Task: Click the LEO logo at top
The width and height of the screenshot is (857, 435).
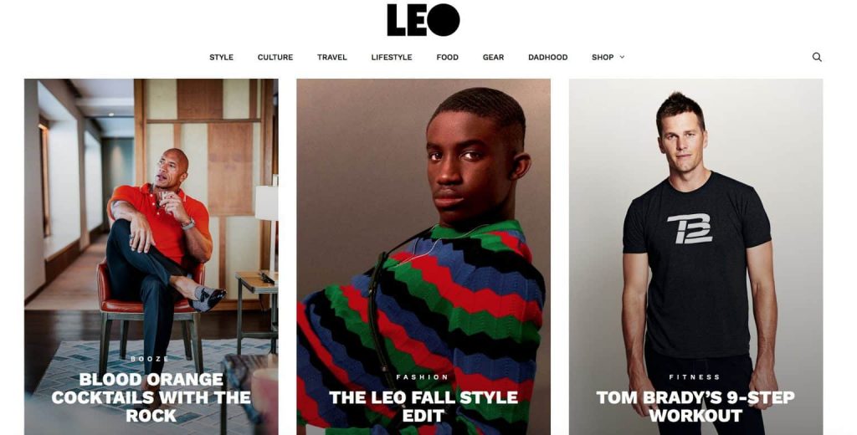Action: point(423,20)
